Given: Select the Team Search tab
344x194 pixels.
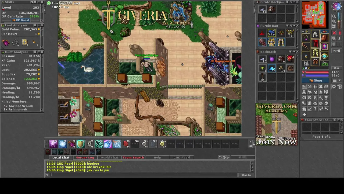Looking at the screenshot, I should pos(133,157).
